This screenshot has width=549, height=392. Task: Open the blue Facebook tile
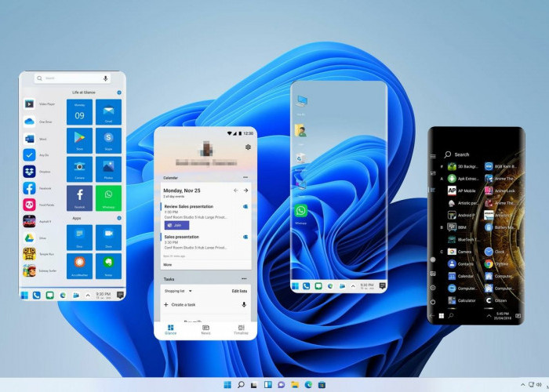pos(79,198)
